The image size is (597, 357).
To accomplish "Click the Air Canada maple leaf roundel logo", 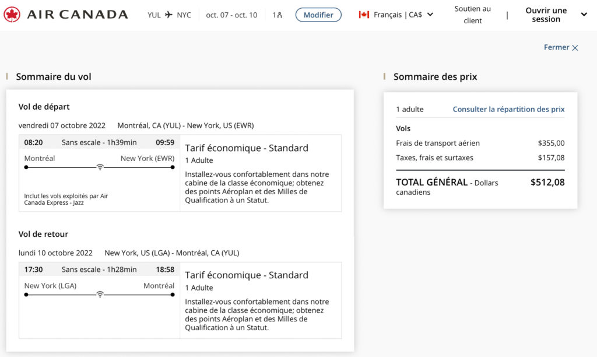I will (x=12, y=15).
